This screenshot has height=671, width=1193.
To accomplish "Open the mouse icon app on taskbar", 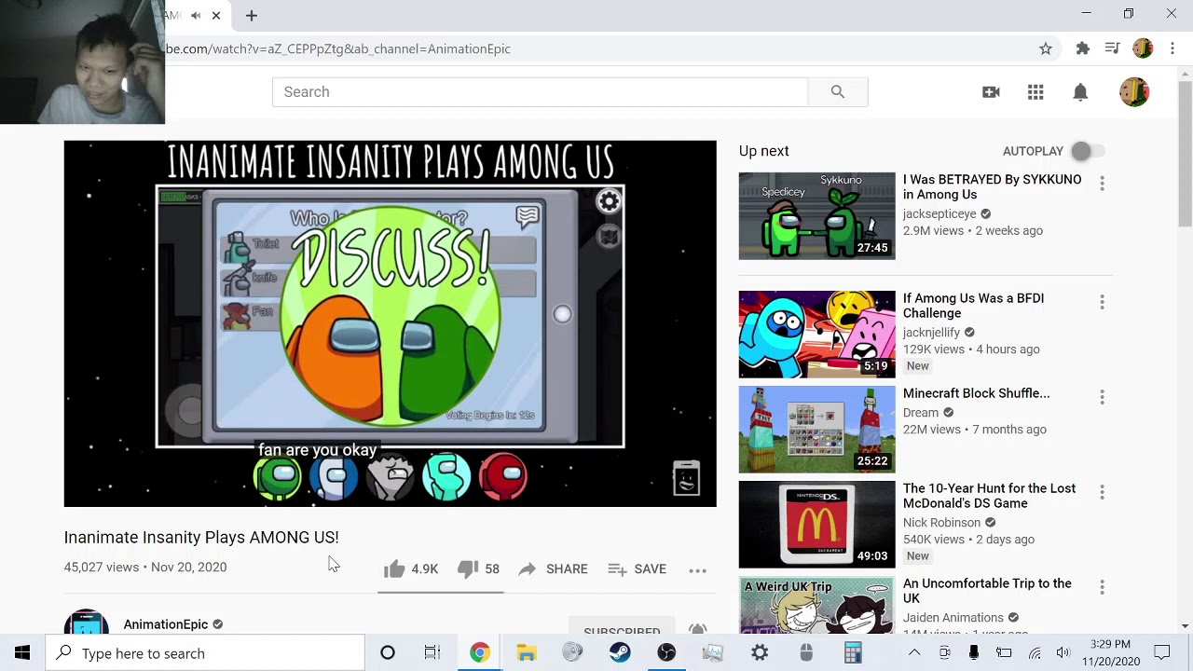I will tap(806, 653).
